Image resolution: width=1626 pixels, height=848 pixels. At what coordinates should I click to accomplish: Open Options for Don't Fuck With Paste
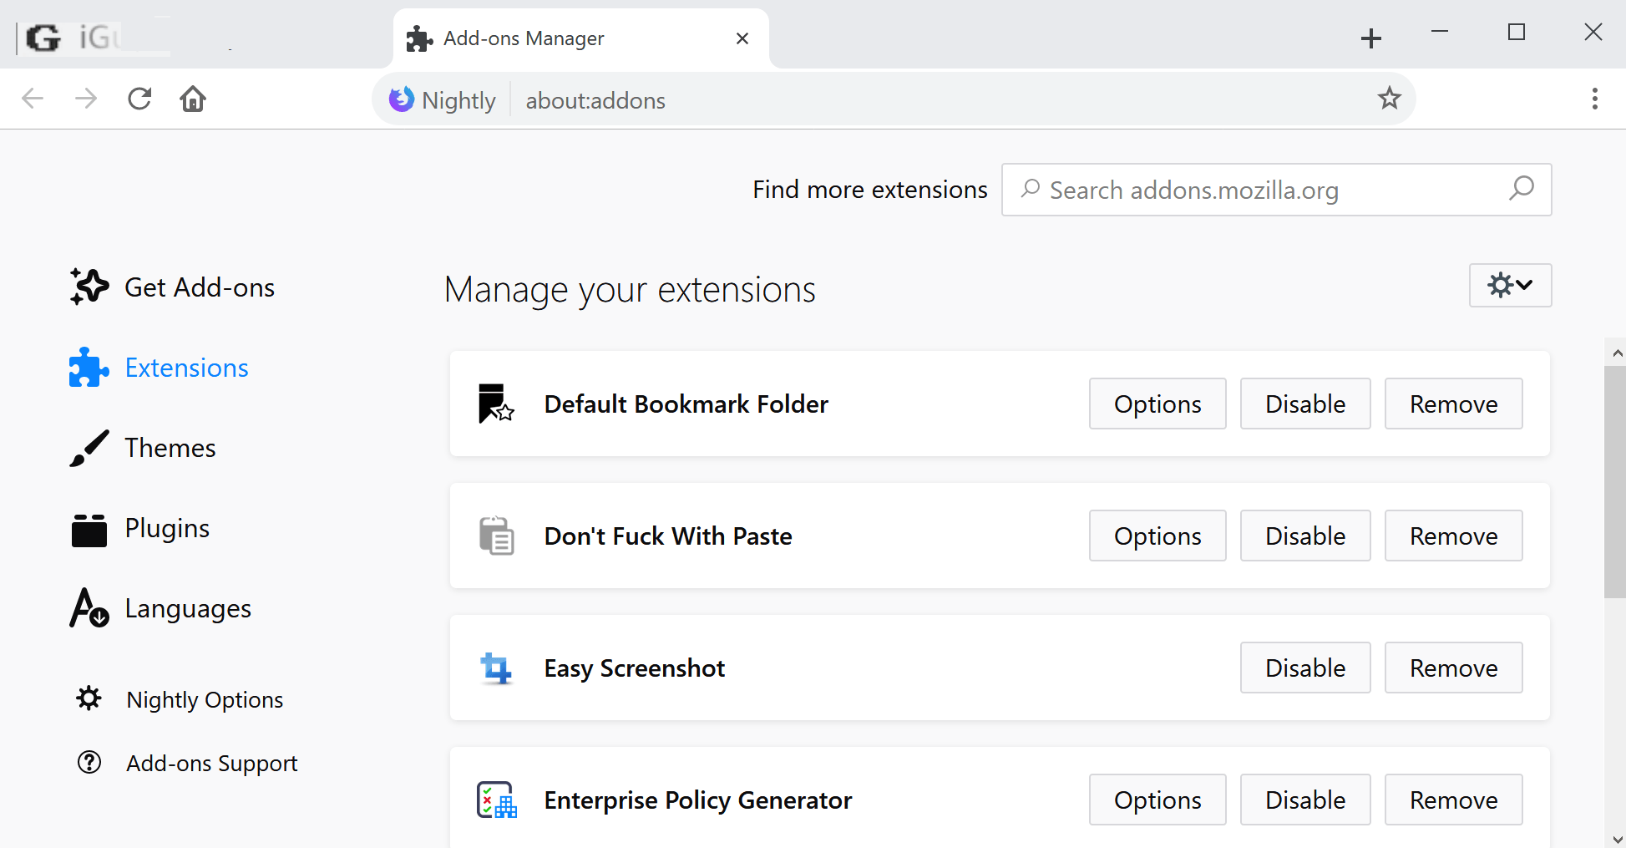[1157, 536]
